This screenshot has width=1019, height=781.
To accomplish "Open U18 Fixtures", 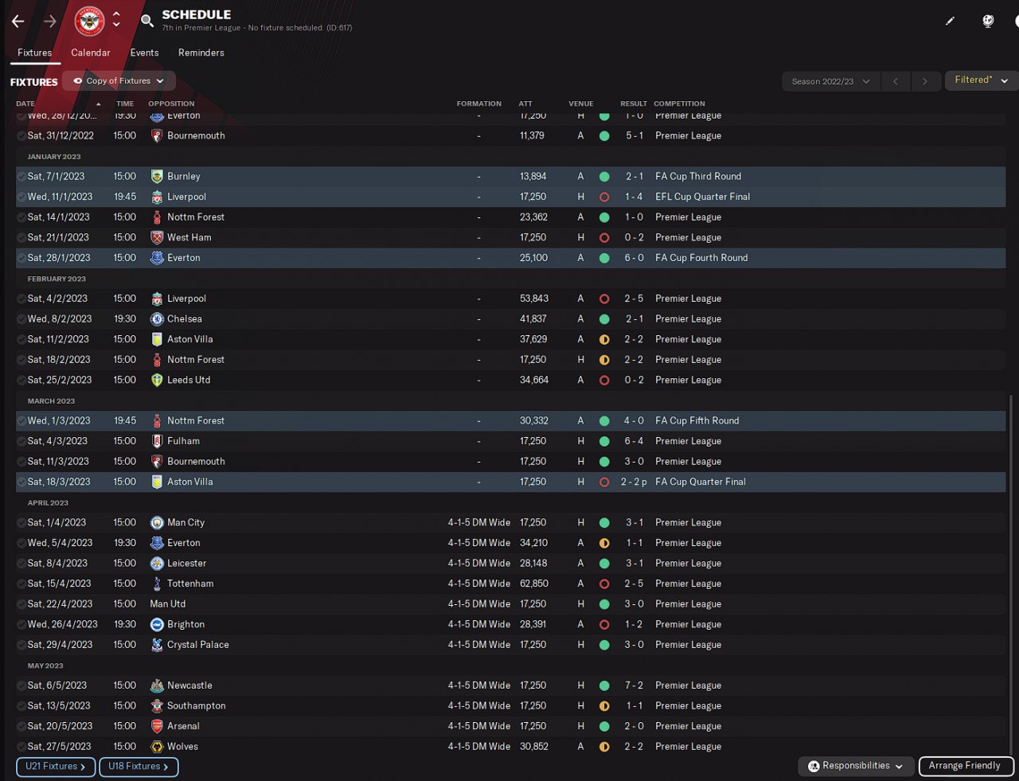I will (139, 767).
